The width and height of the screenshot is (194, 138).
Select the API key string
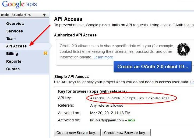(x=132, y=98)
